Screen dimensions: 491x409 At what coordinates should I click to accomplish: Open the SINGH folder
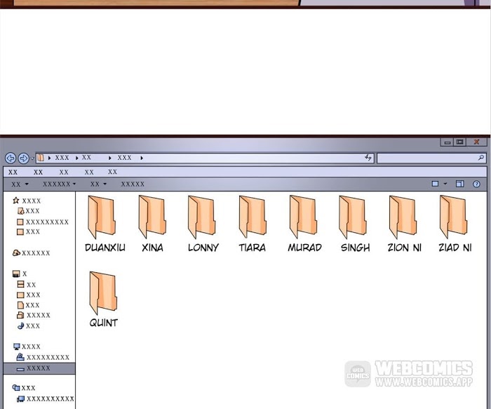[x=353, y=217]
